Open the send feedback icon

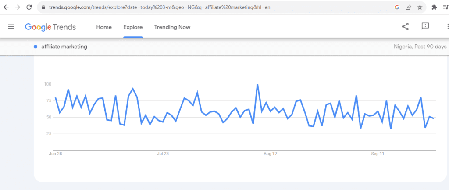(x=425, y=27)
